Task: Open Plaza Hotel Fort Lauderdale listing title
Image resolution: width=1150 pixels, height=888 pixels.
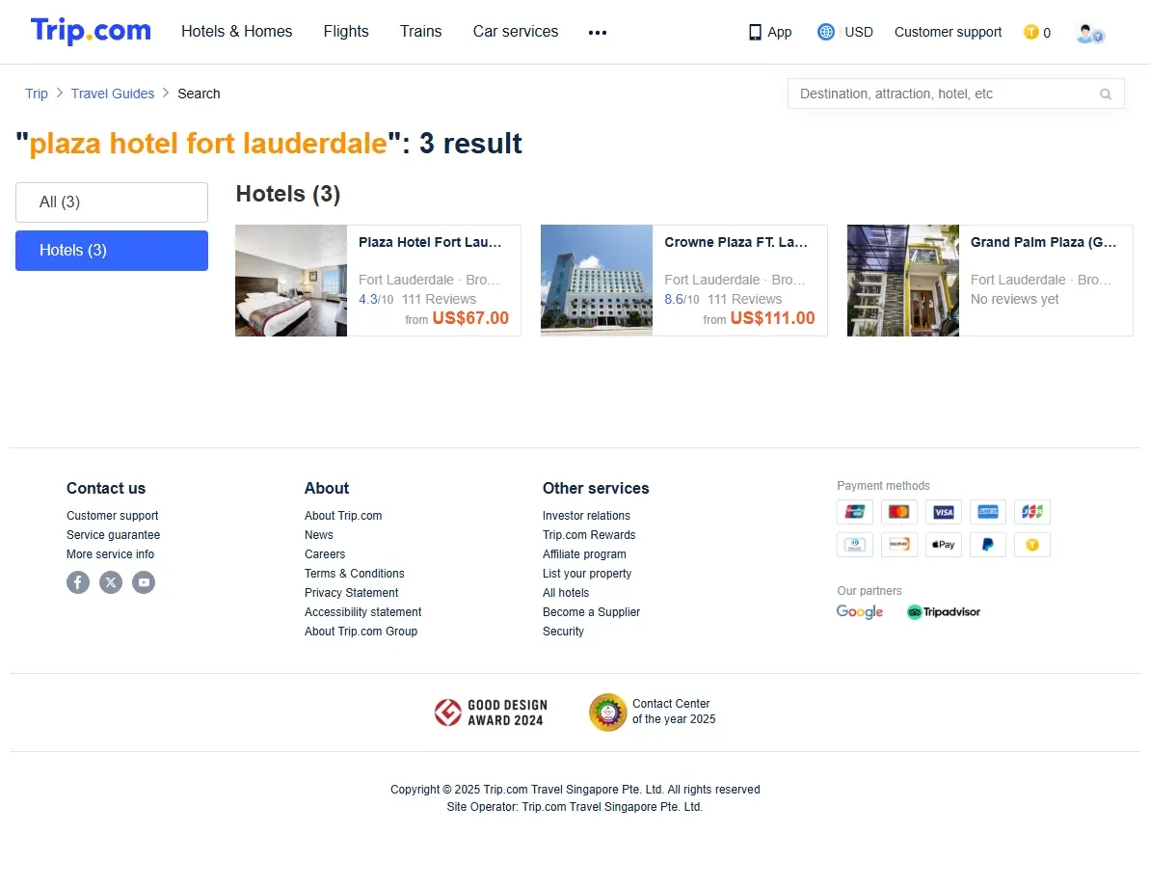Action: 430,242
